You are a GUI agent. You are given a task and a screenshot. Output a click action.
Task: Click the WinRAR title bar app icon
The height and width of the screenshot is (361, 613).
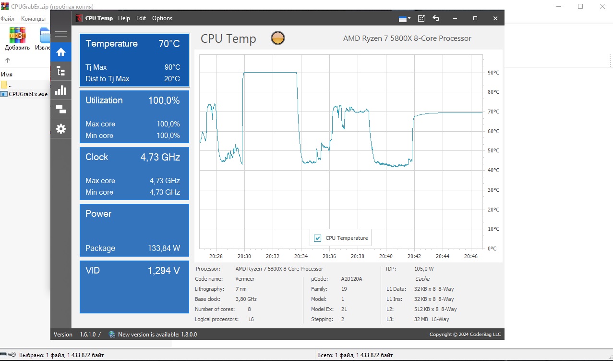(5, 7)
